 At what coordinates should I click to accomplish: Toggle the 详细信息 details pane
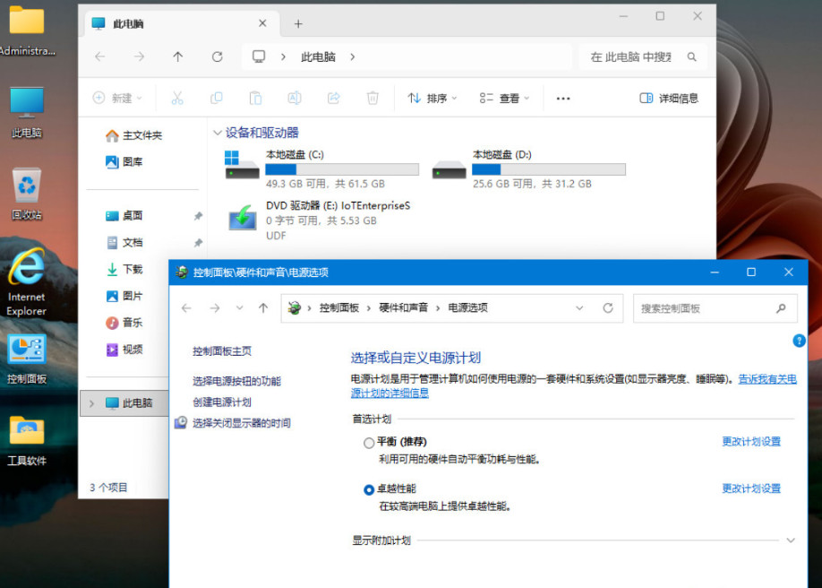tap(669, 98)
